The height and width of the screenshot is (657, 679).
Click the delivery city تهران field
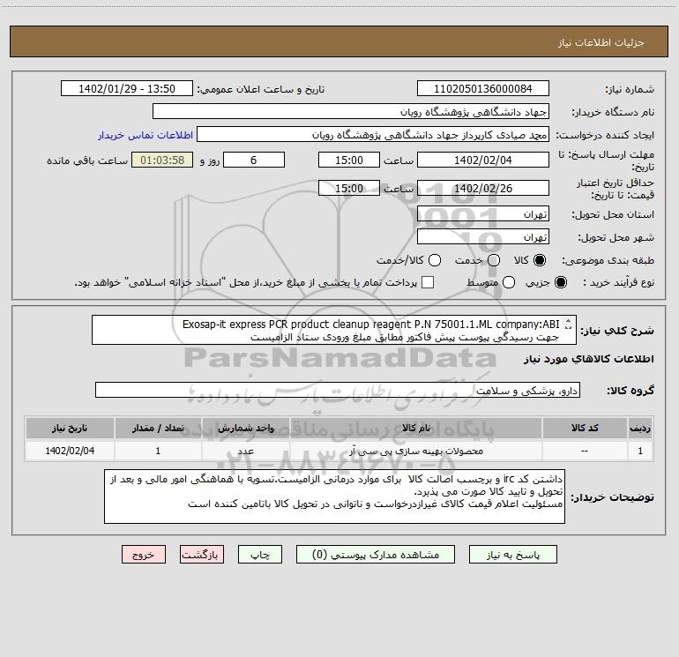point(483,237)
